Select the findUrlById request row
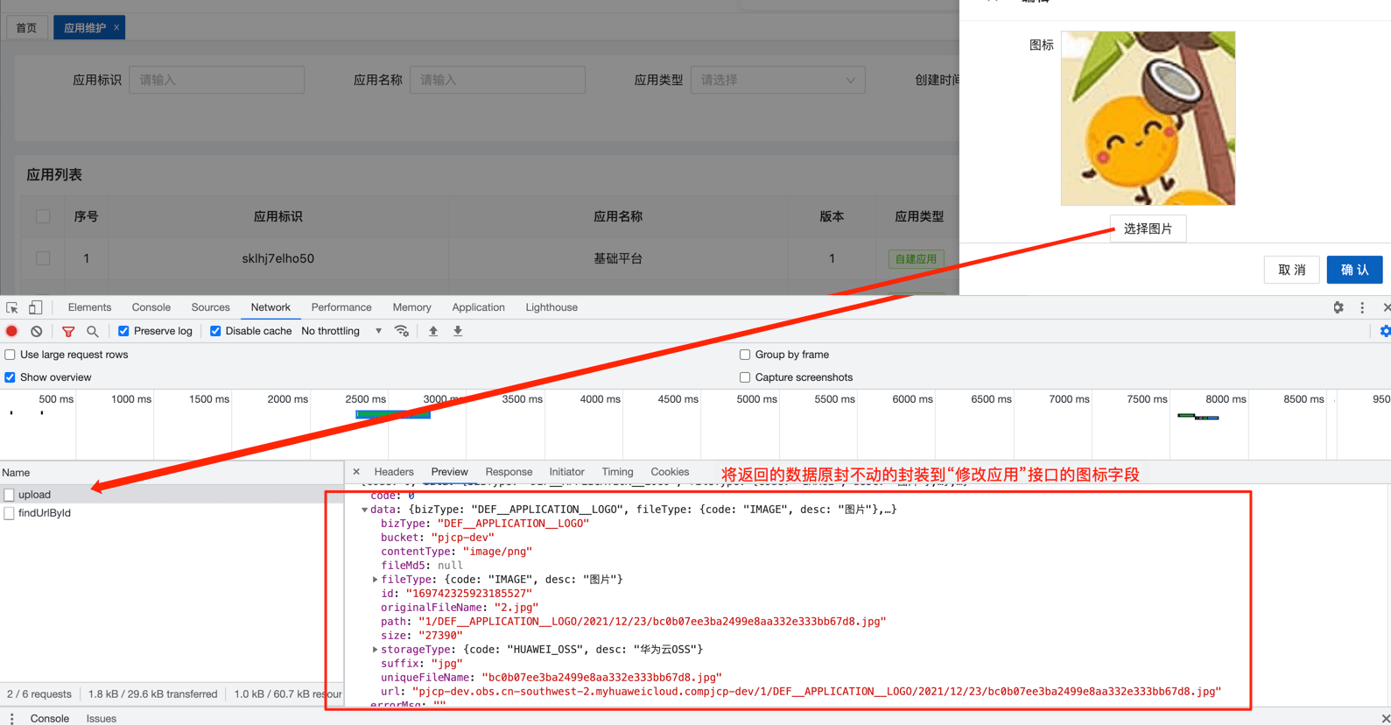The height and width of the screenshot is (725, 1391). coord(45,513)
